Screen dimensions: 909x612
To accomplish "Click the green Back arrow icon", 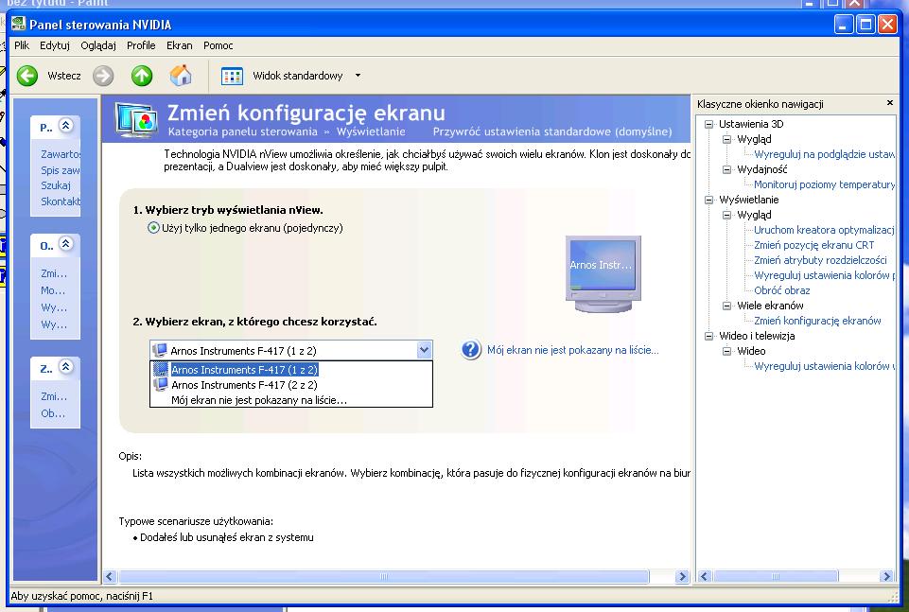I will click(26, 76).
